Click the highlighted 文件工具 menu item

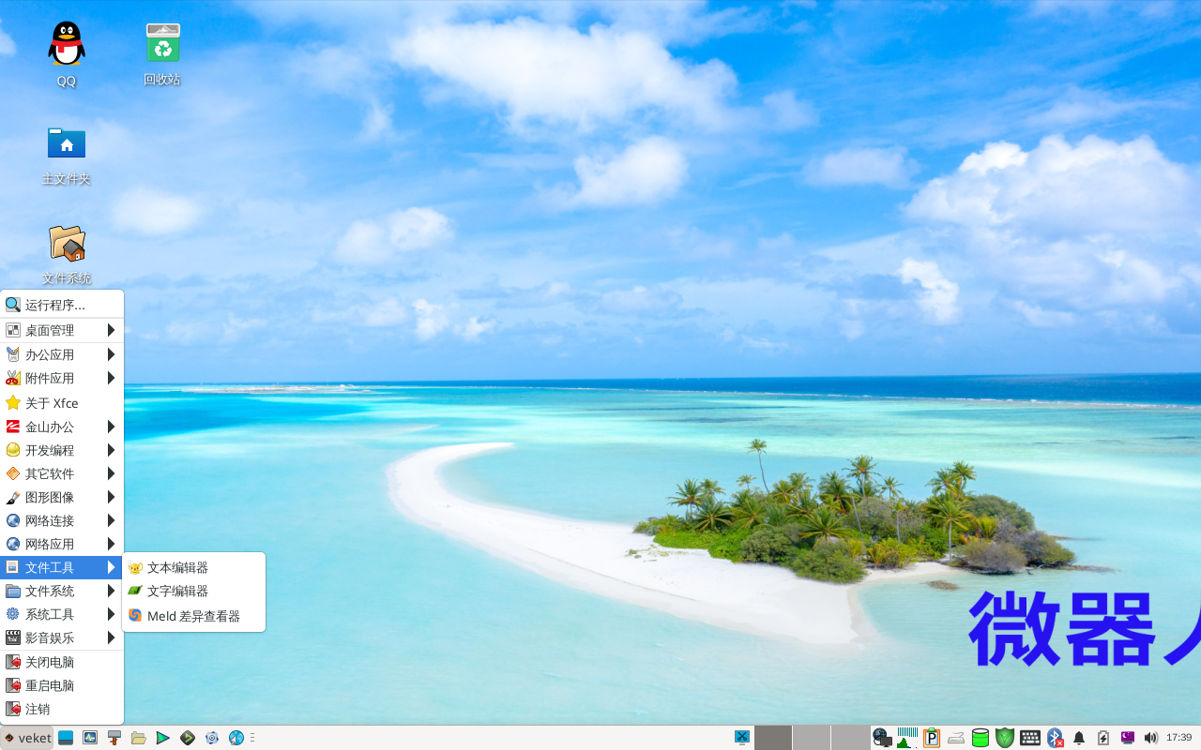(x=62, y=567)
